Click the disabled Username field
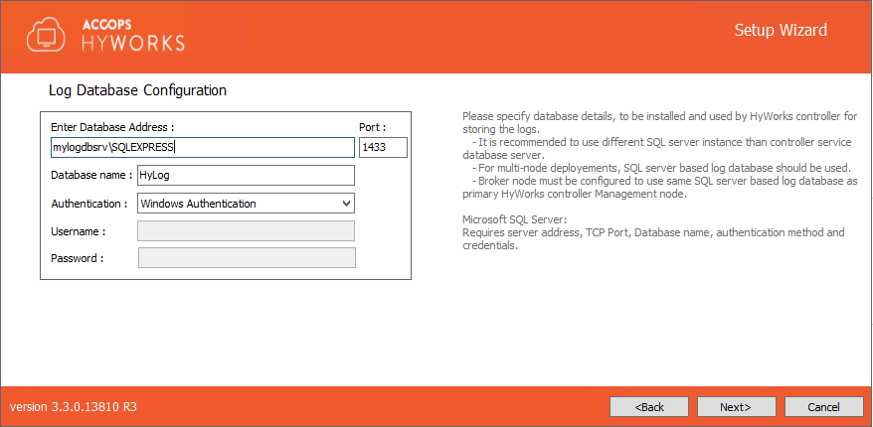 tap(246, 230)
